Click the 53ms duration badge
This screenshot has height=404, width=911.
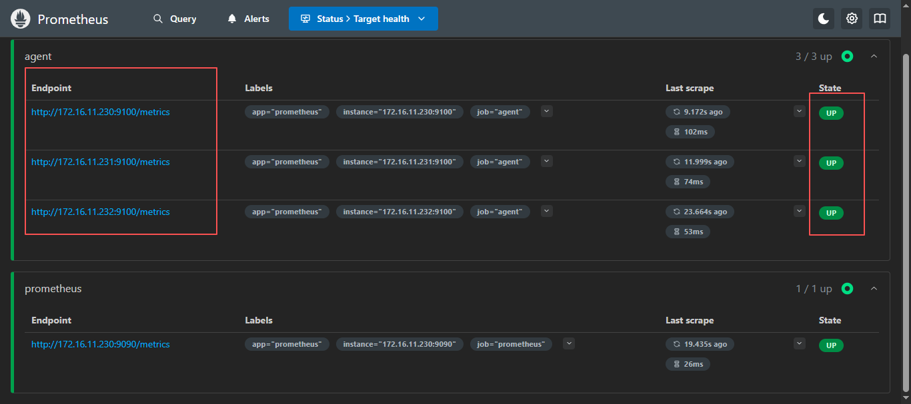(688, 232)
